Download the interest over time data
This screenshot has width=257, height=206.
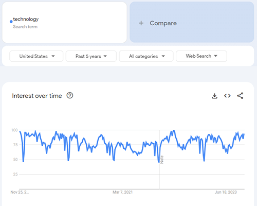pos(214,96)
